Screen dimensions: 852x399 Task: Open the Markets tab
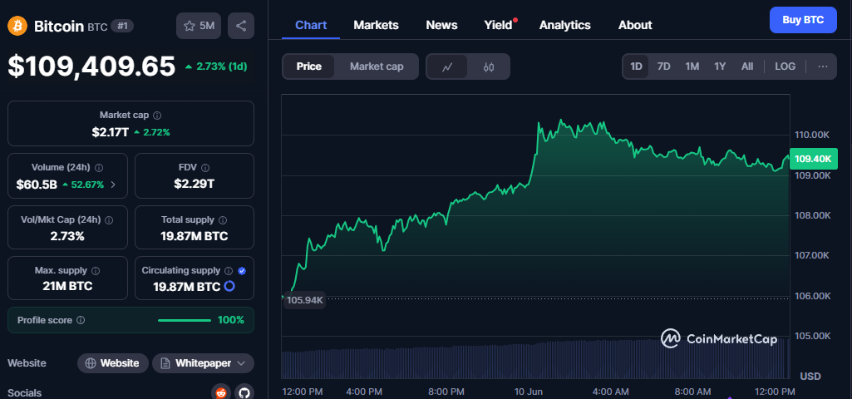click(x=376, y=25)
